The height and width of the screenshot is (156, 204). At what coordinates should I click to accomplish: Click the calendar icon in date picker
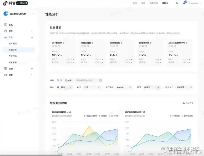click(100, 80)
